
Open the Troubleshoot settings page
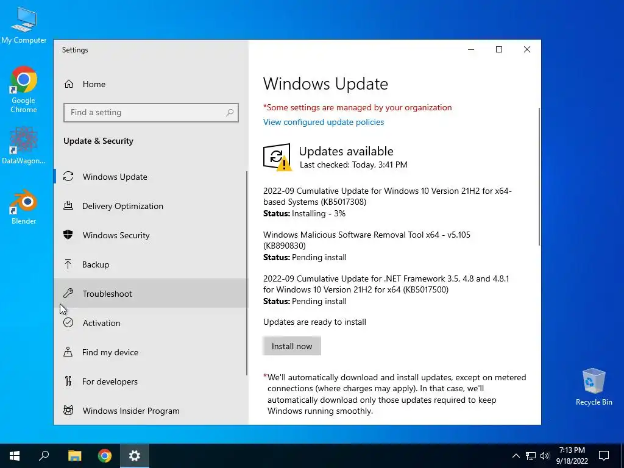coord(151,293)
